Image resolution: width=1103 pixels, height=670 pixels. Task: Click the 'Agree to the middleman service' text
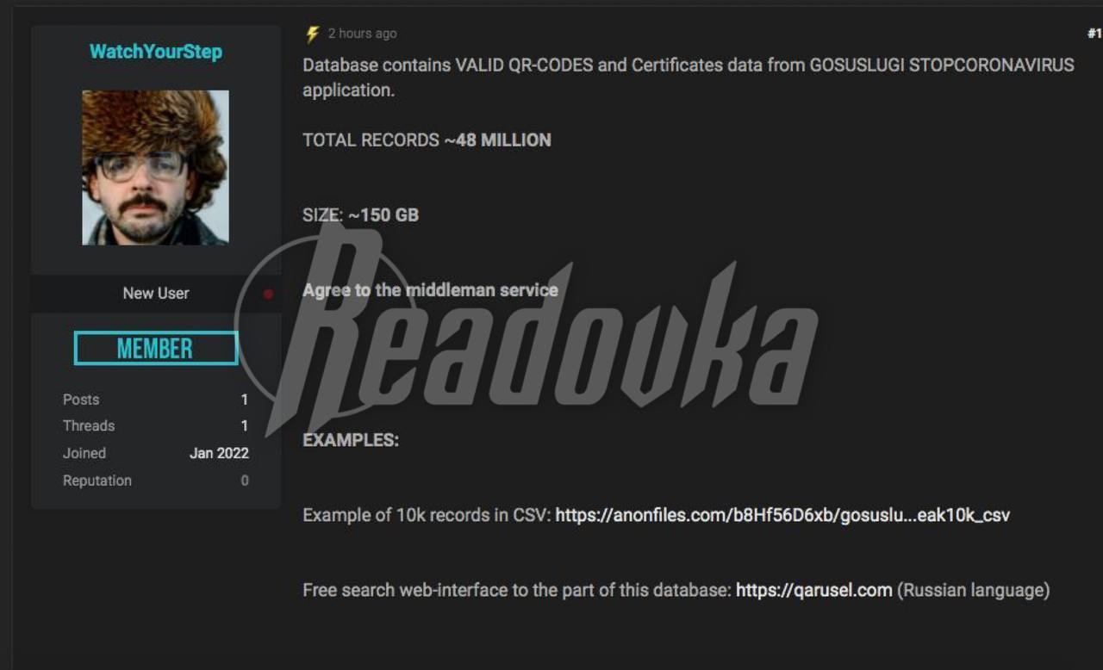(x=430, y=290)
